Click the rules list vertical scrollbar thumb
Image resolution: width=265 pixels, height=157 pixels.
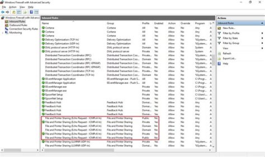[213, 60]
